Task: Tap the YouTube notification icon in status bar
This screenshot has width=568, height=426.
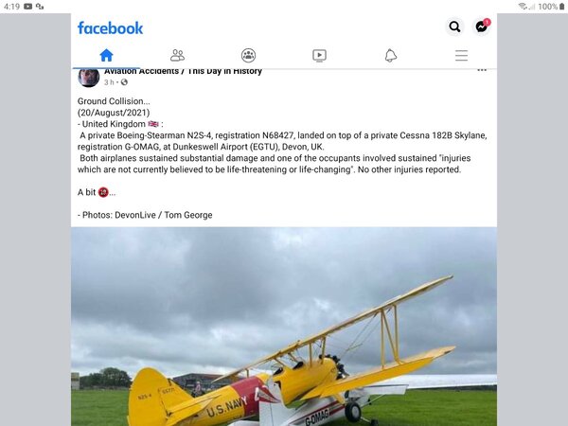Action: 28,6
